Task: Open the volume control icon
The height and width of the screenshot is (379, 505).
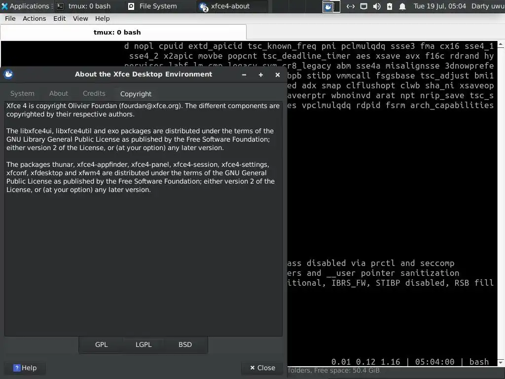Action: [x=376, y=6]
